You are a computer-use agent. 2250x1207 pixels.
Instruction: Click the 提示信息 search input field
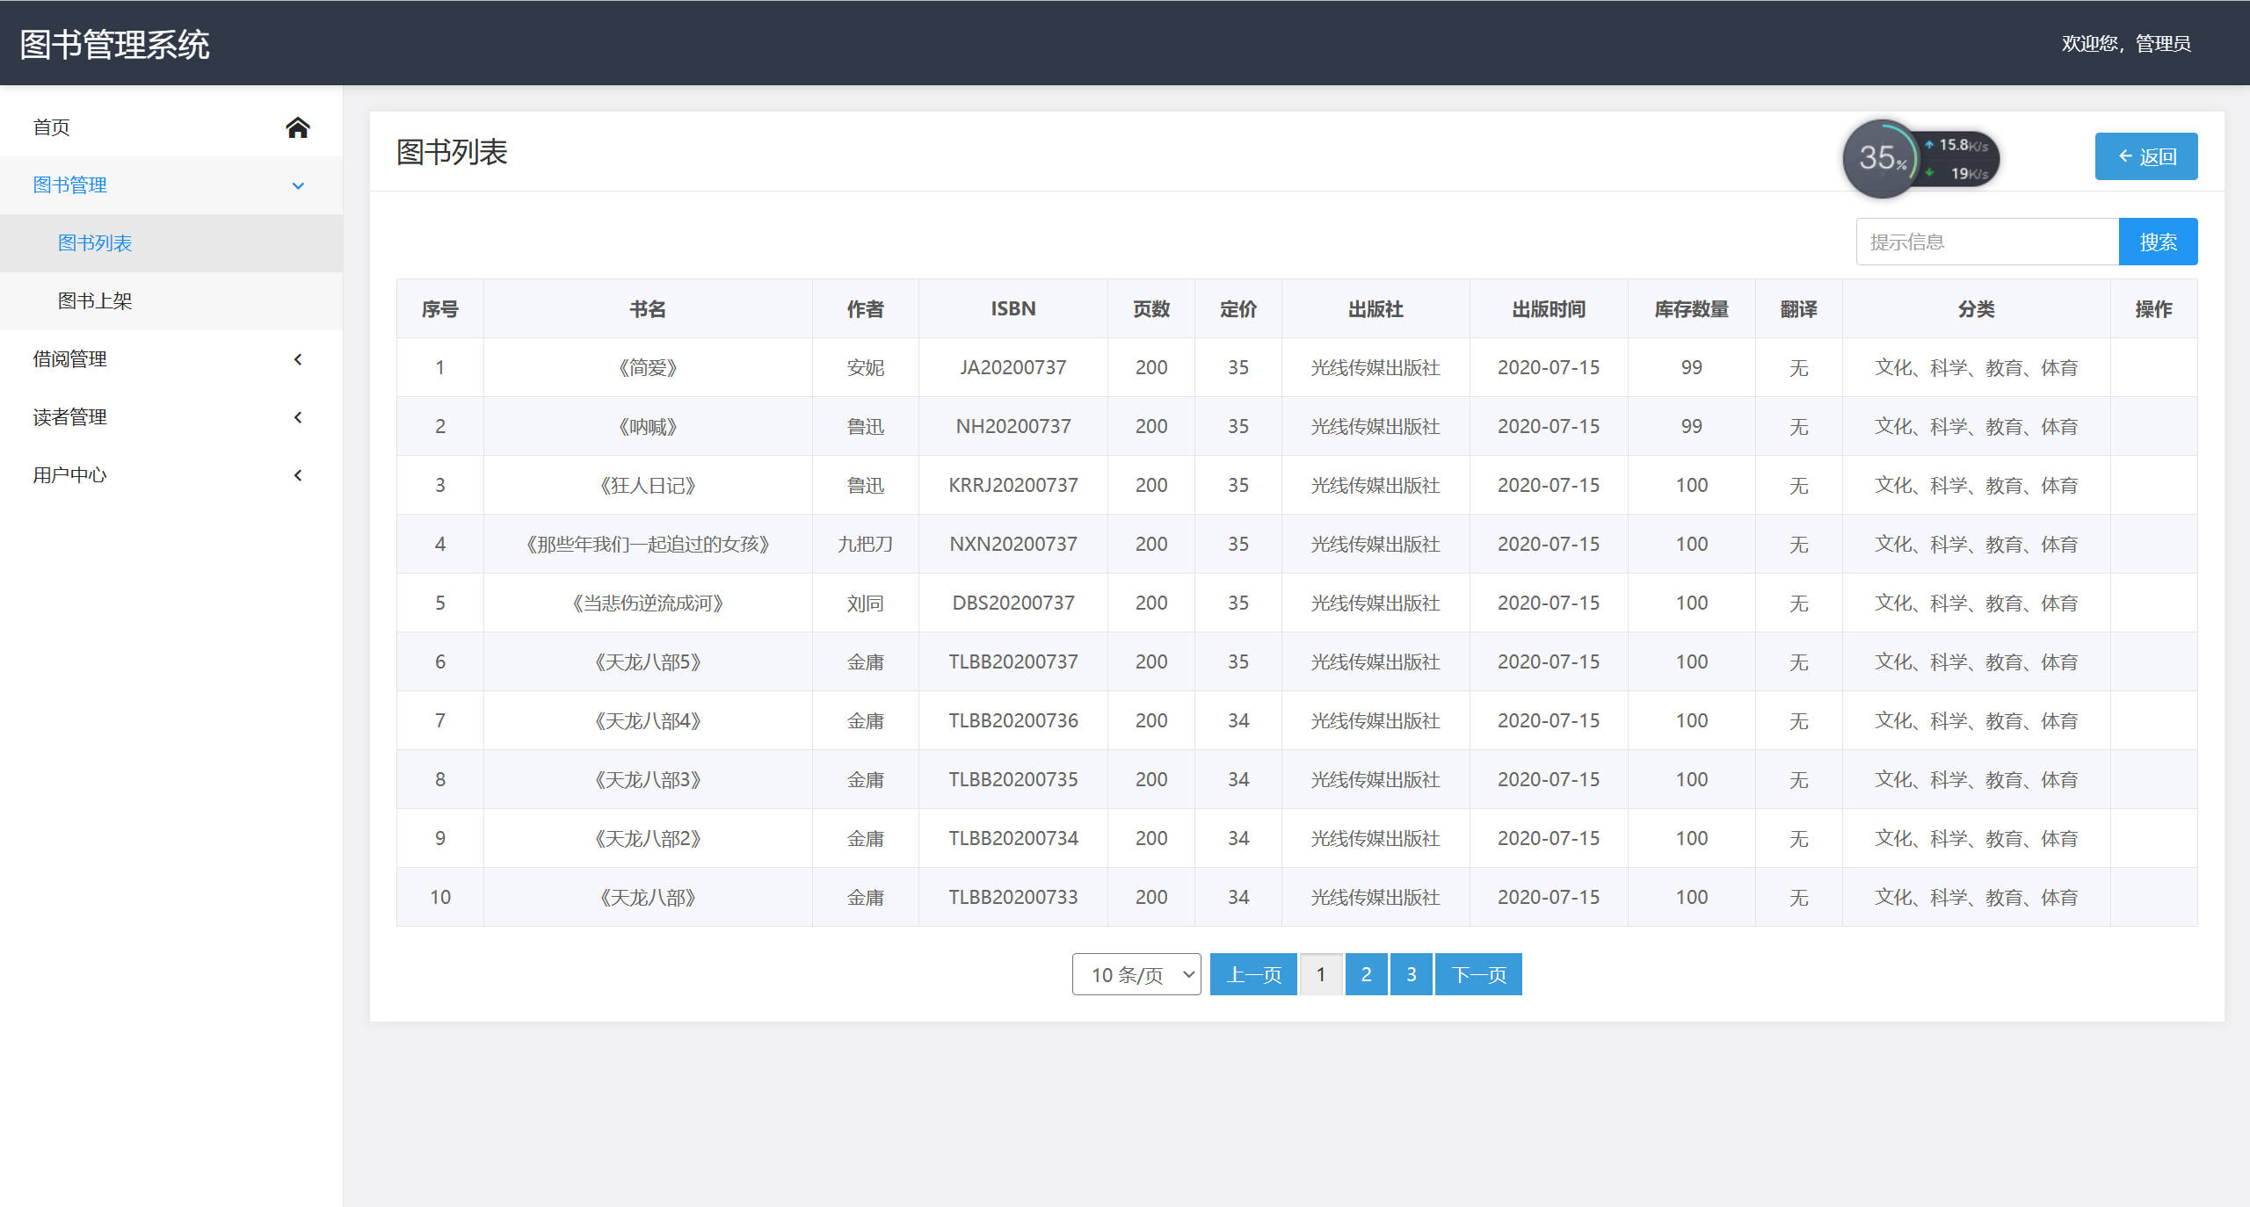pyautogui.click(x=1986, y=241)
